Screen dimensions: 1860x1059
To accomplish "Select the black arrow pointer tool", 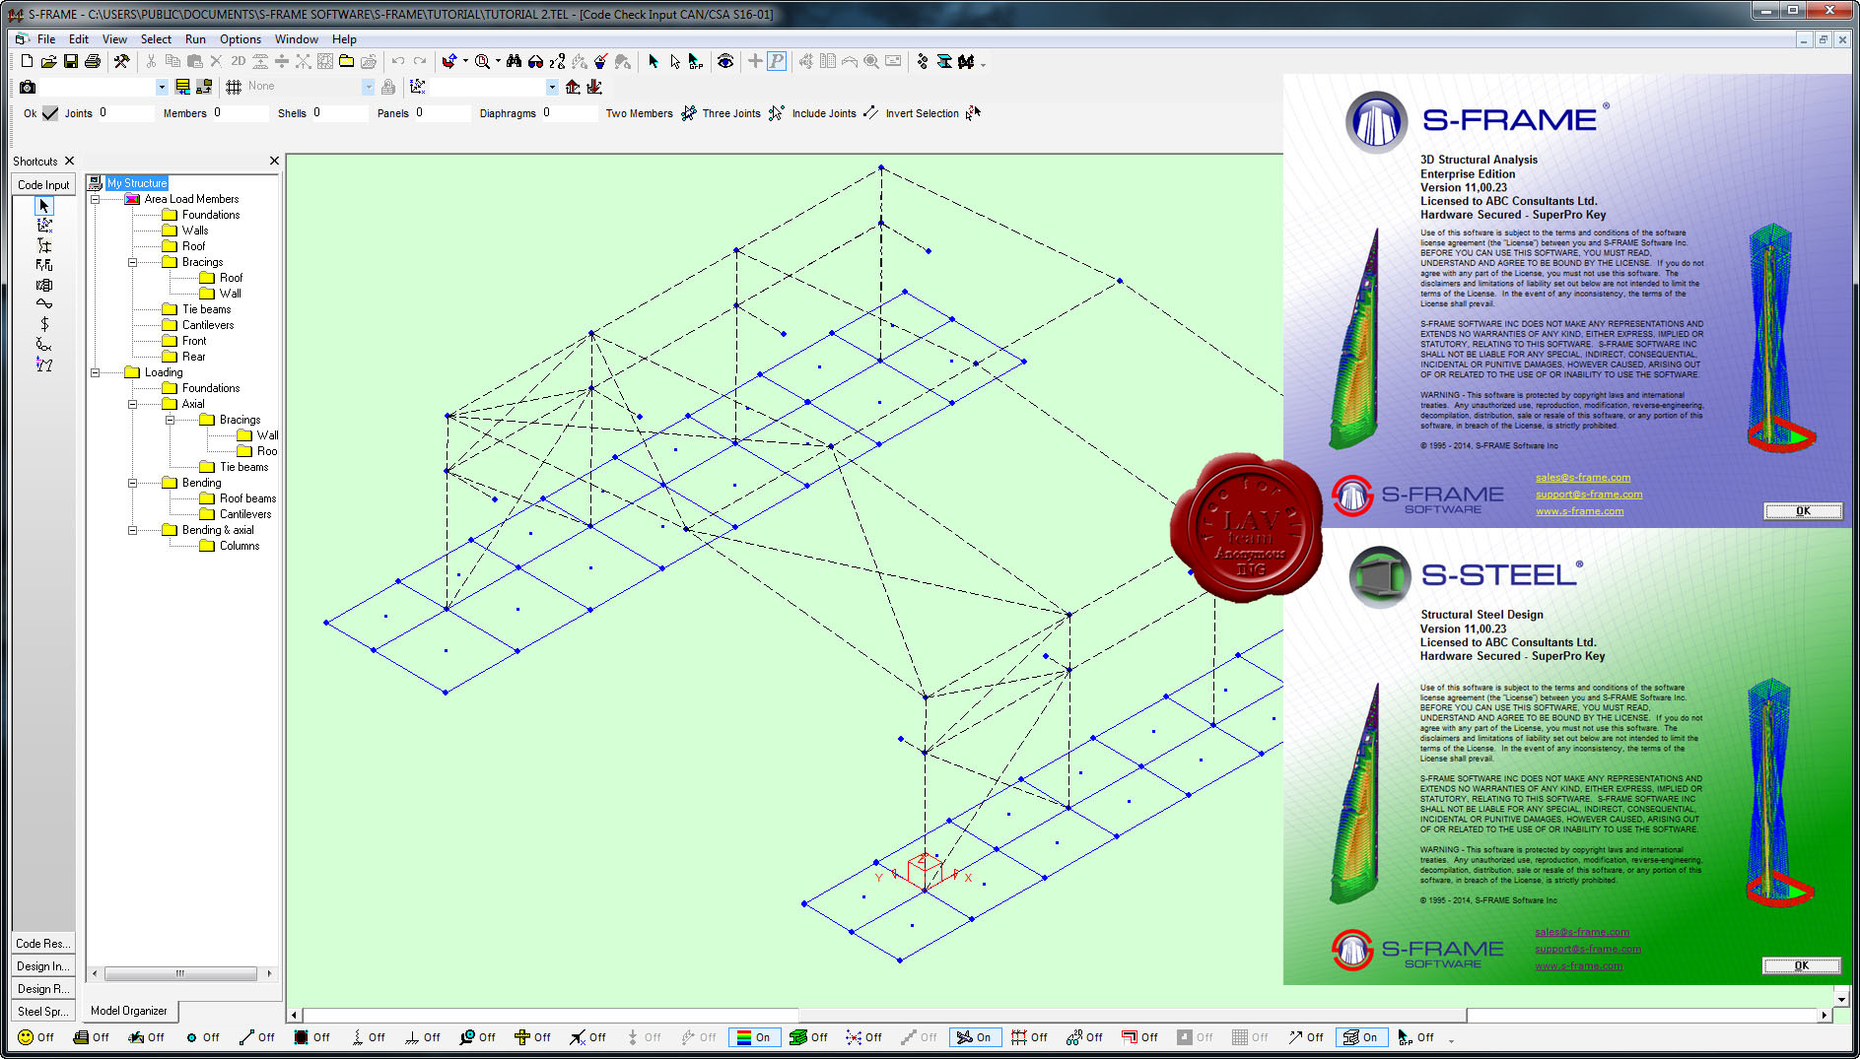I will [x=654, y=61].
